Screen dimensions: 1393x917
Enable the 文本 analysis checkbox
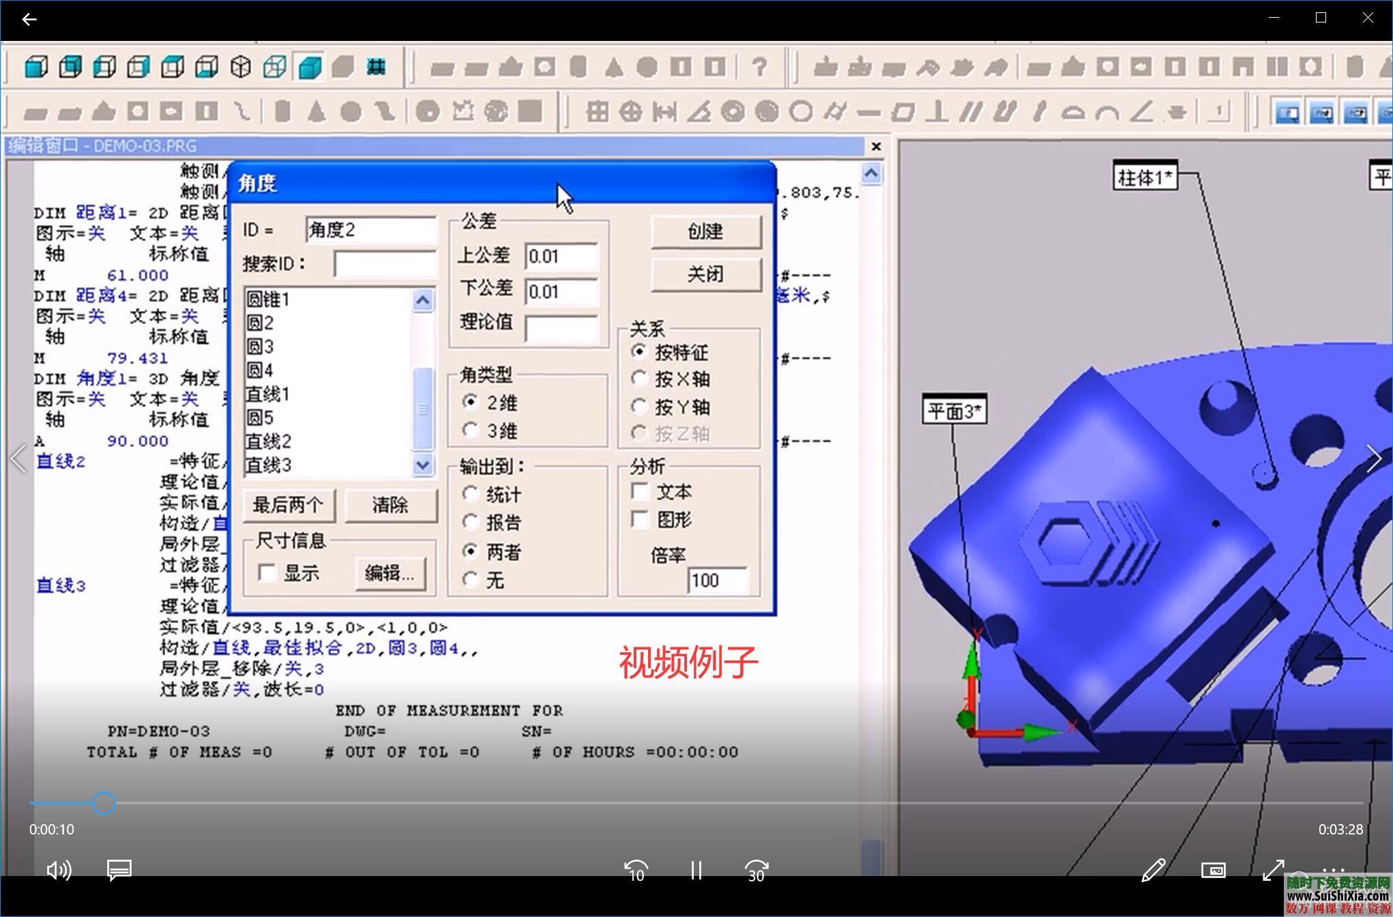640,491
